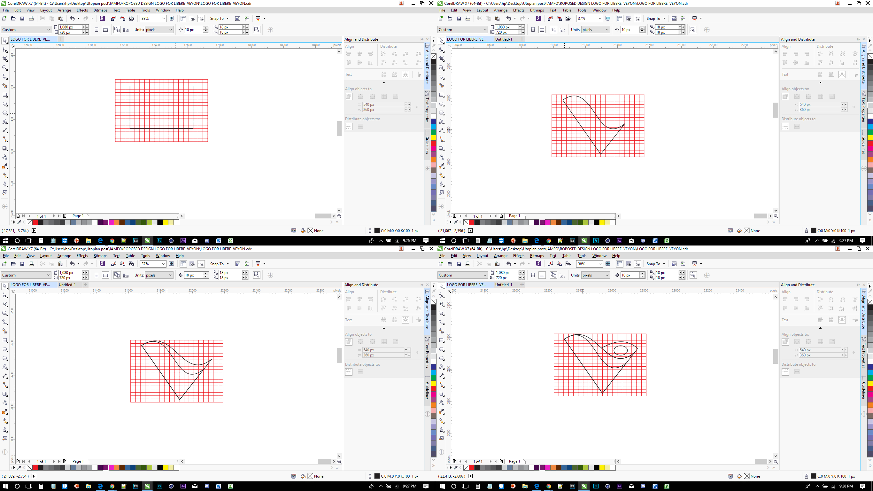Open Text Properties docker tab in the double-curve window
The height and width of the screenshot is (491, 873).
(x=427, y=353)
